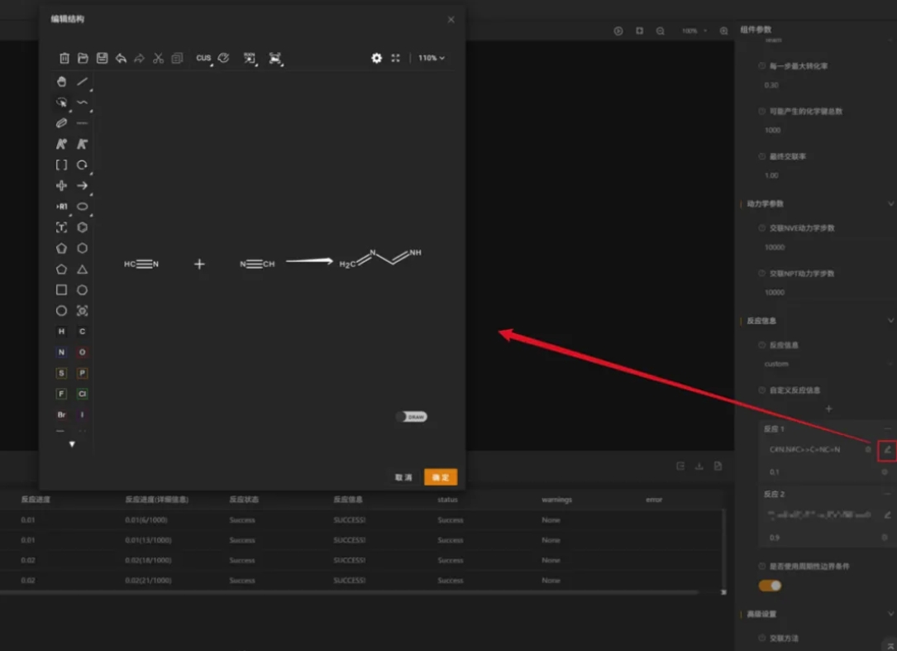Click the edit pencil for 反应 1
Screen dimensions: 897x651
pyautogui.click(x=887, y=450)
